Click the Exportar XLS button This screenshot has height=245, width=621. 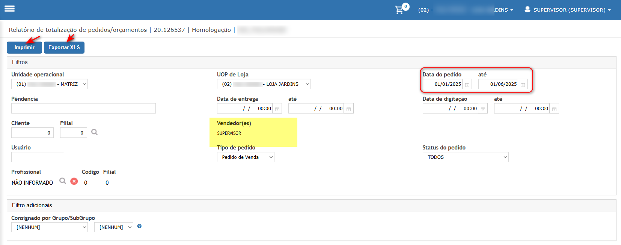[64, 48]
